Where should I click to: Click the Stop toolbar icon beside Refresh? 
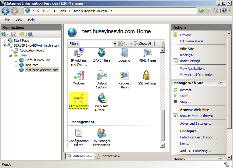click(x=209, y=11)
